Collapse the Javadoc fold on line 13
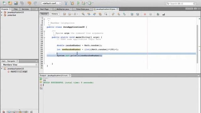The image size is (201, 113). click(x=44, y=31)
